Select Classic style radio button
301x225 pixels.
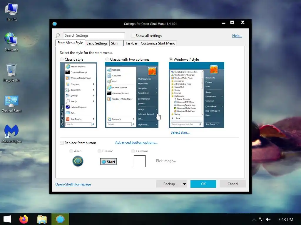[x=62, y=59]
